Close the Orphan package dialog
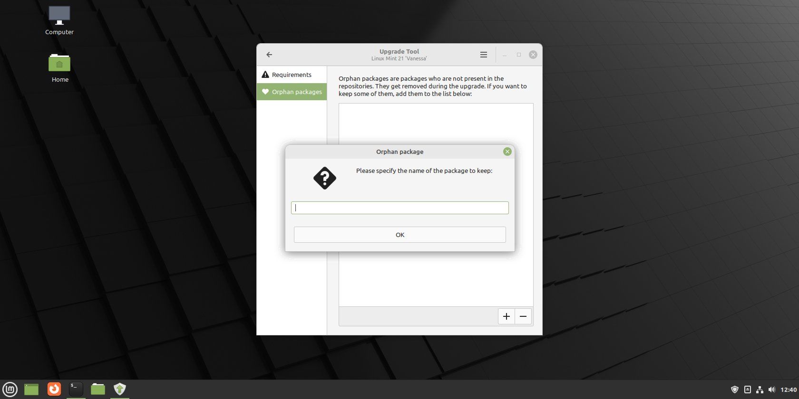Viewport: 799px width, 399px height. click(507, 152)
